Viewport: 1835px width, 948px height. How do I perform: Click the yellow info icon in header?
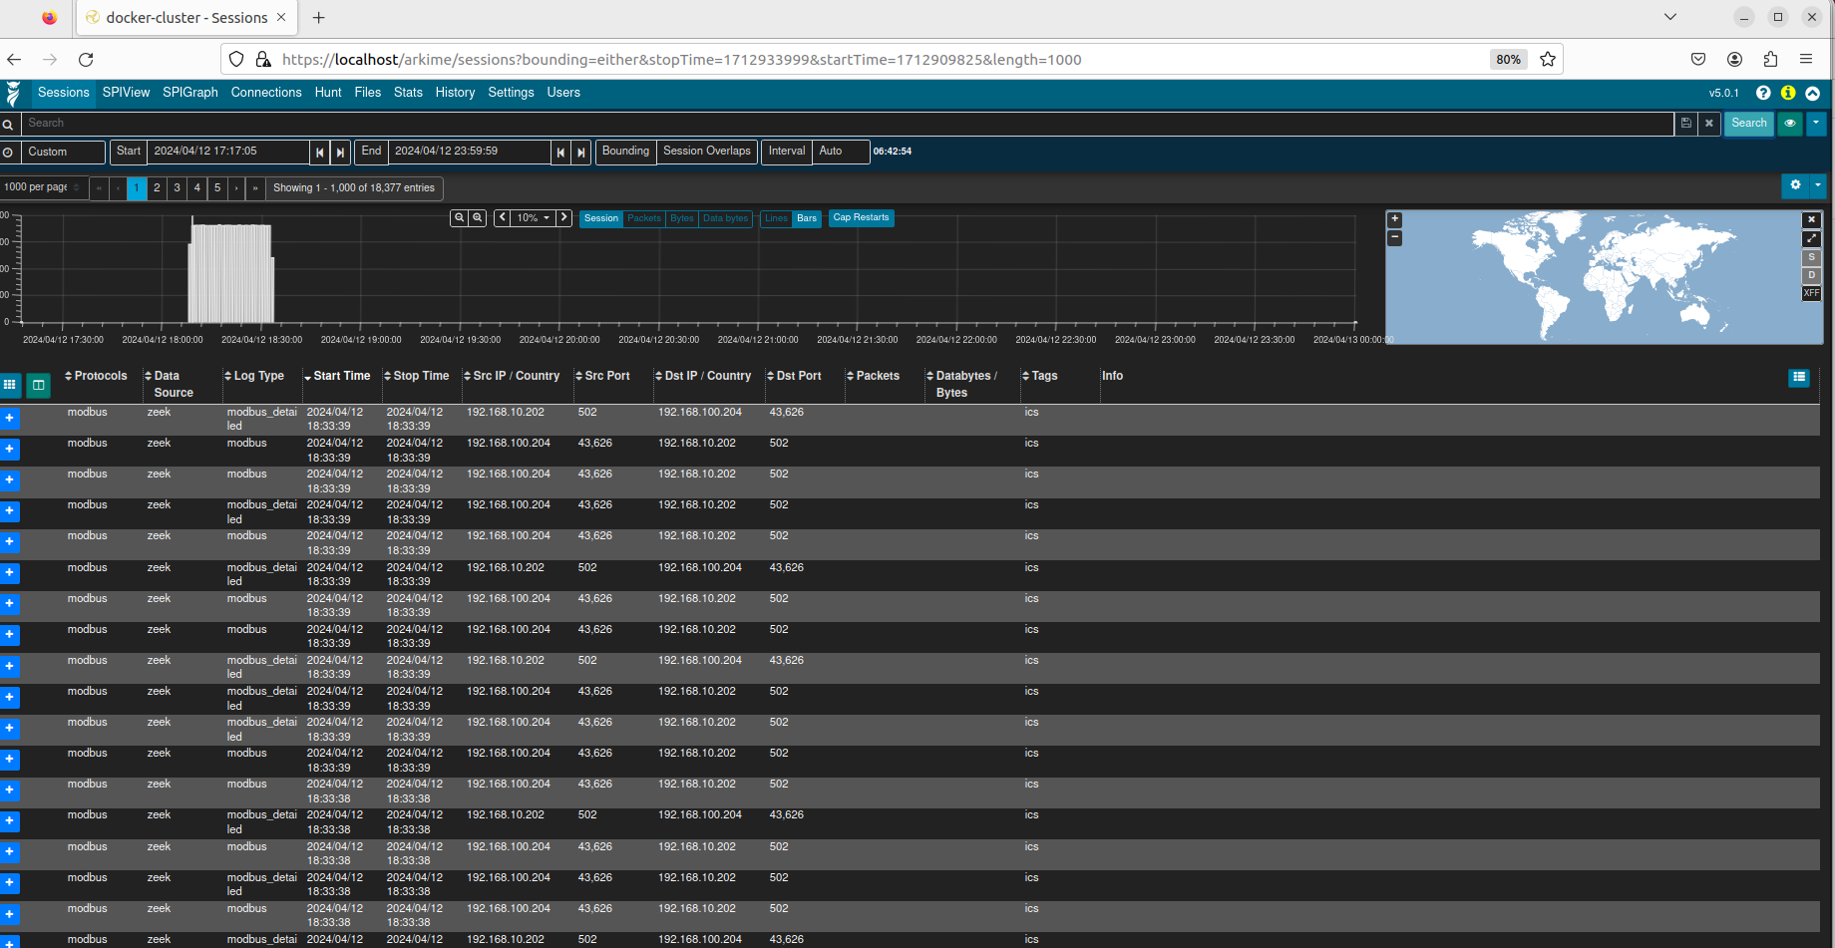[1788, 93]
